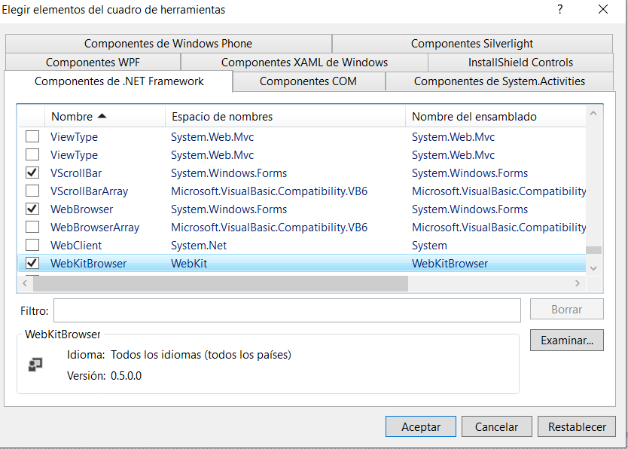628x449 pixels.
Task: Switch to Componentes XAML de Windows tab
Action: [x=304, y=62]
